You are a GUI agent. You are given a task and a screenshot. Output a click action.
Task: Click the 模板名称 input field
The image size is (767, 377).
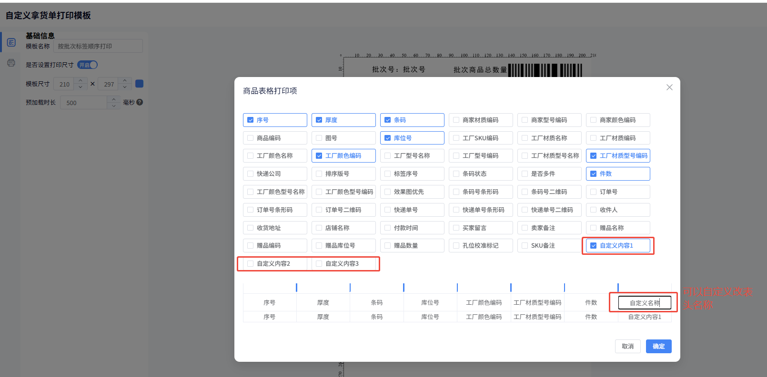pyautogui.click(x=98, y=46)
